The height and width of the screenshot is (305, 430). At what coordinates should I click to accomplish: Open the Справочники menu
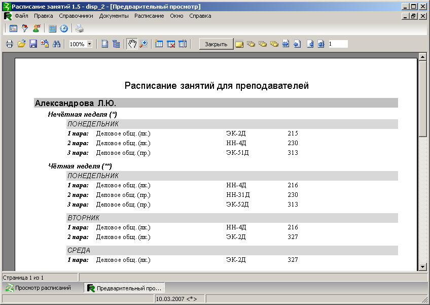(x=76, y=16)
